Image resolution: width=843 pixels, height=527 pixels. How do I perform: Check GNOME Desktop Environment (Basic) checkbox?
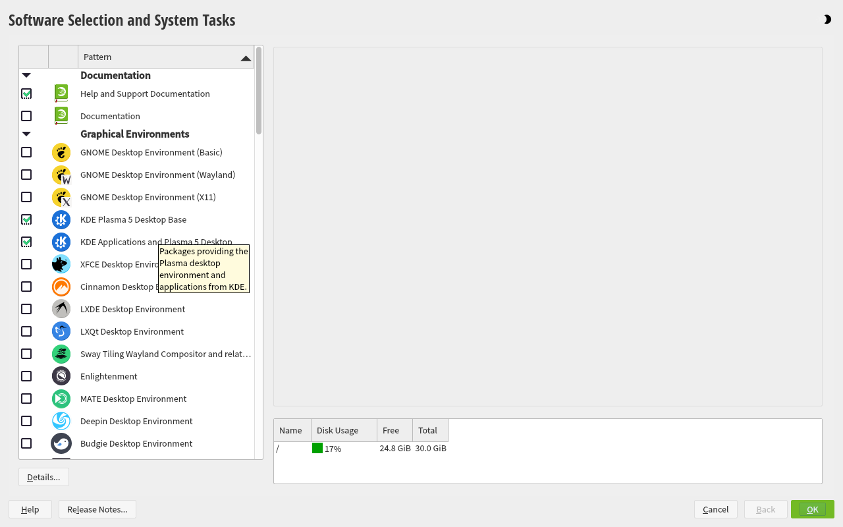pyautogui.click(x=26, y=152)
